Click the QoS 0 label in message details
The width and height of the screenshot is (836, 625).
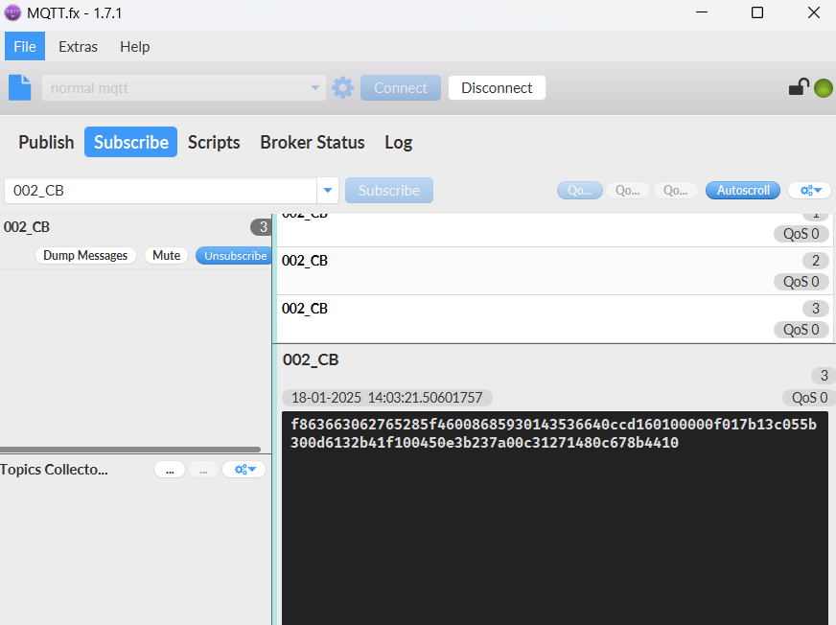809,398
